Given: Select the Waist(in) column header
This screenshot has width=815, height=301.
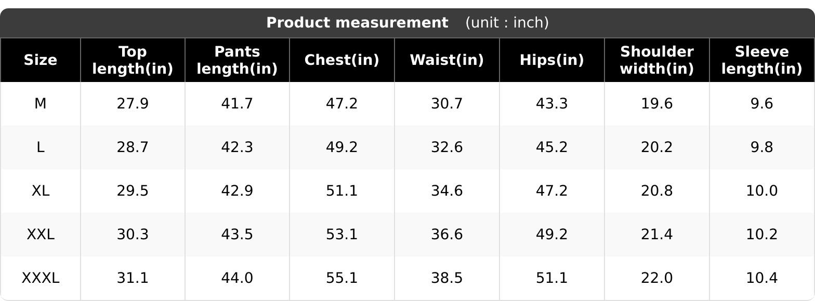Looking at the screenshot, I should click(447, 60).
